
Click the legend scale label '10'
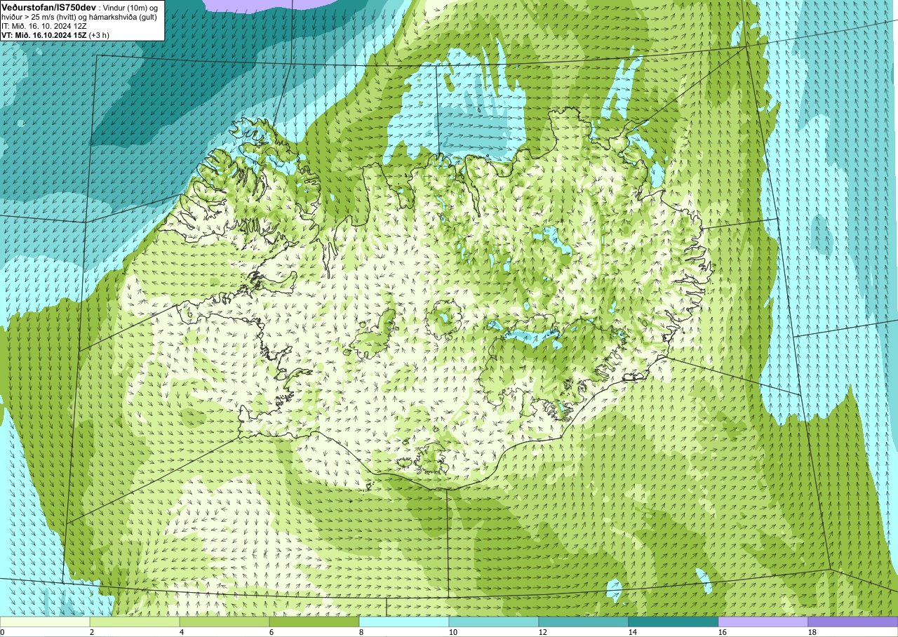(x=453, y=632)
